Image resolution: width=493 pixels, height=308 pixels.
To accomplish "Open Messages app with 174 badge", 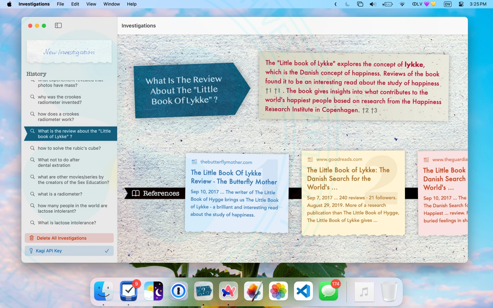I will (x=328, y=291).
